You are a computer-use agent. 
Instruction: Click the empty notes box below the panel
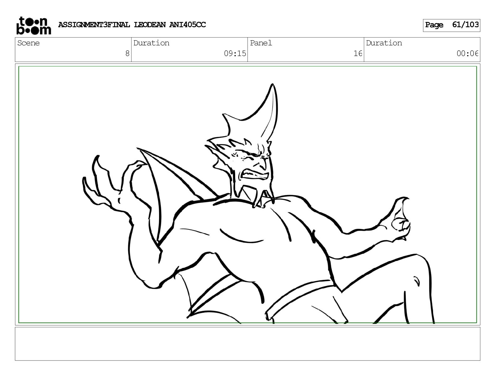pos(247,344)
